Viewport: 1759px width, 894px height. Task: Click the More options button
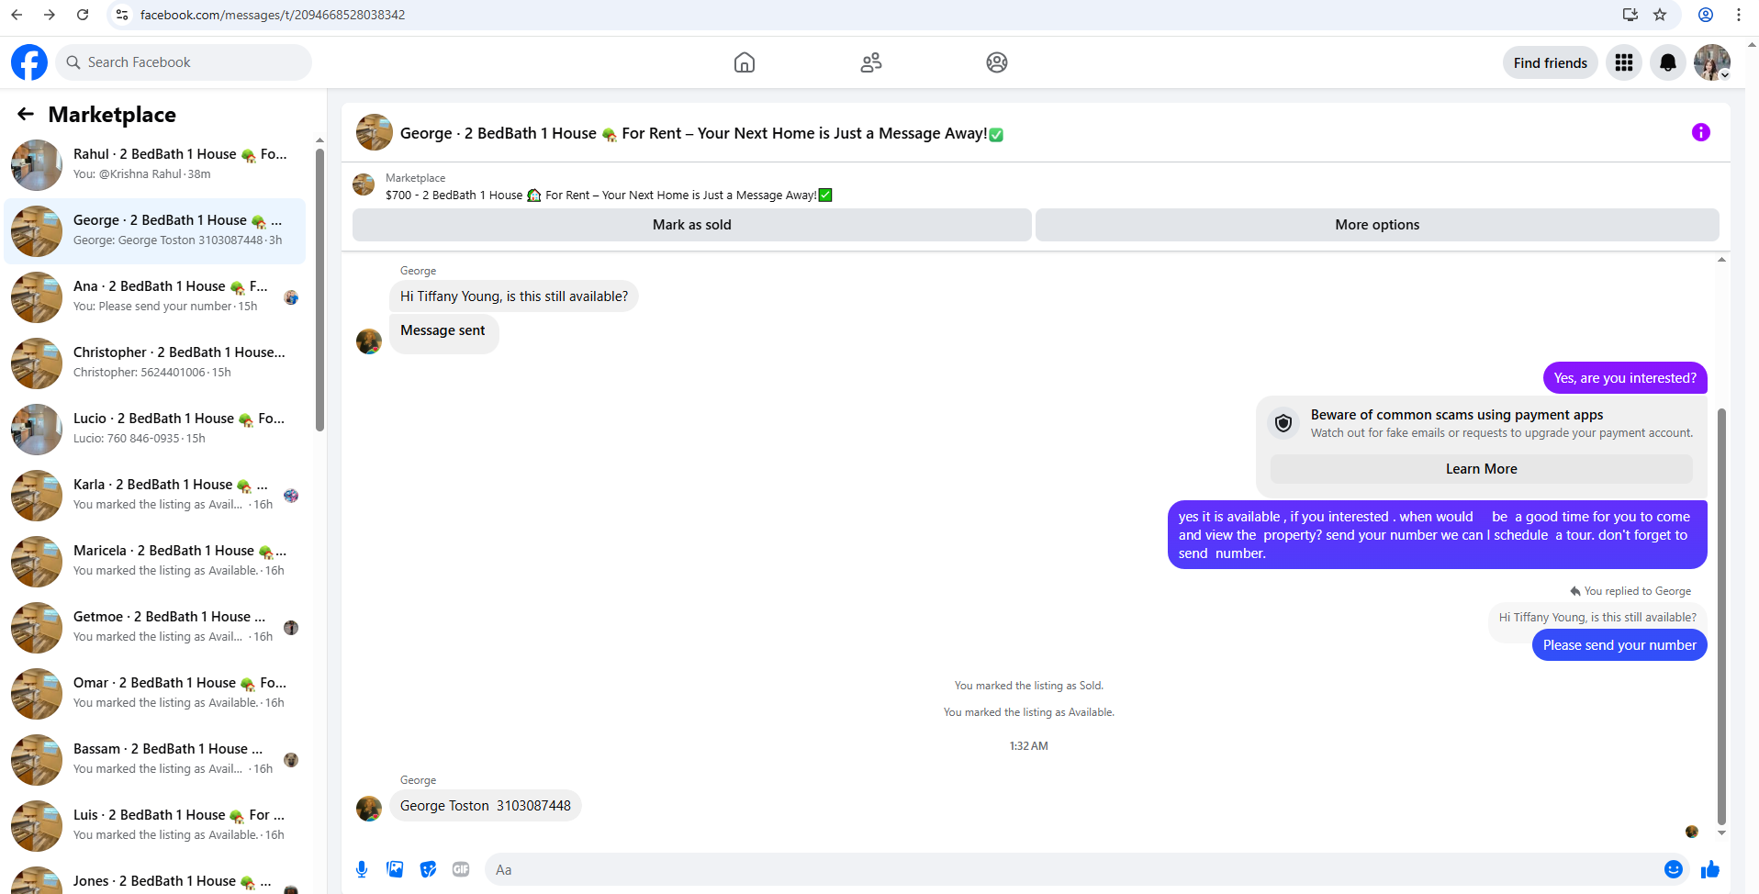coord(1377,225)
